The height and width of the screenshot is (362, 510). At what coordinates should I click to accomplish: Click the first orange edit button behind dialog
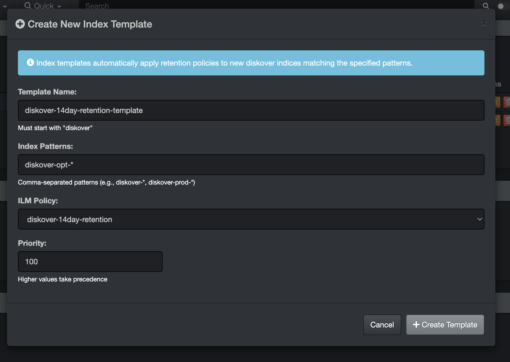(x=497, y=102)
